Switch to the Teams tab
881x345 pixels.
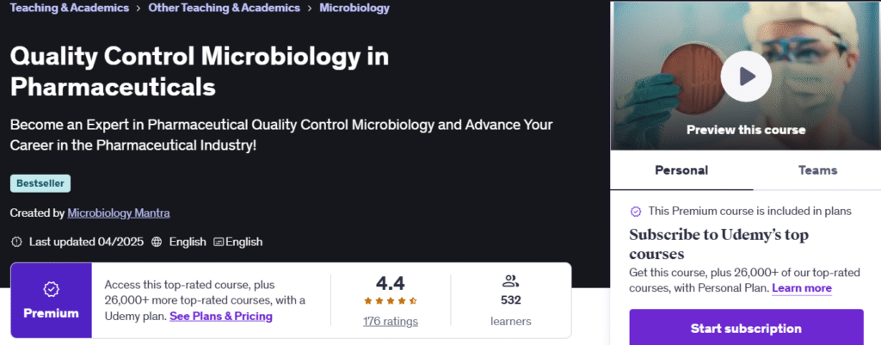(818, 170)
